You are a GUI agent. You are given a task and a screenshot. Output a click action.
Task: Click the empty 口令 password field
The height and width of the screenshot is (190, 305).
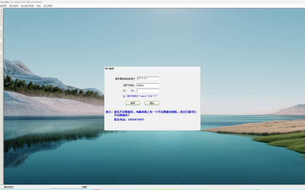(148, 90)
